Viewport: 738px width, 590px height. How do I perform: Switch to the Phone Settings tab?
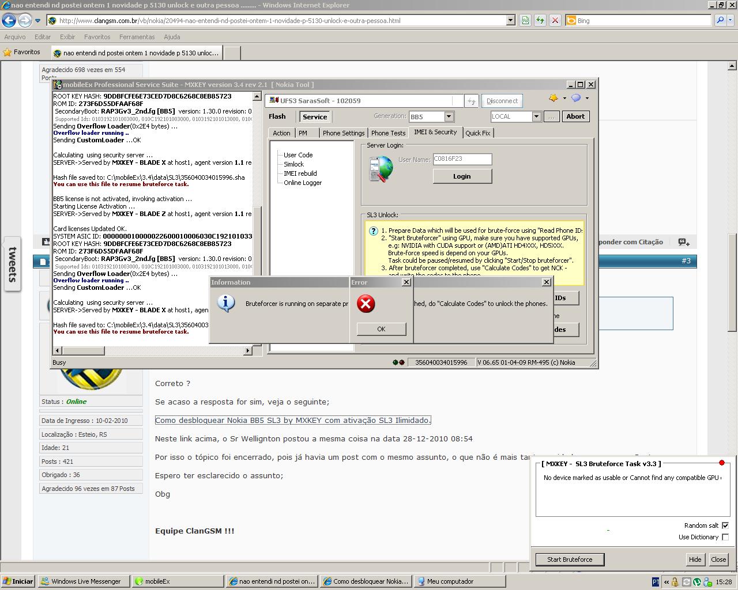coord(344,133)
